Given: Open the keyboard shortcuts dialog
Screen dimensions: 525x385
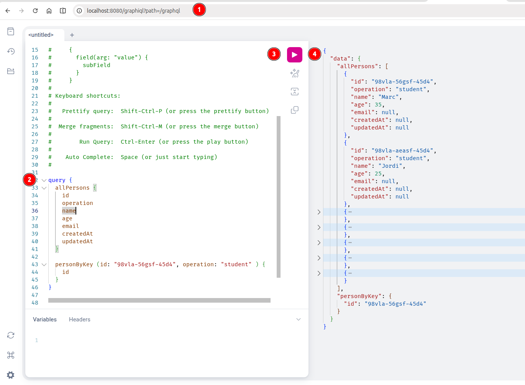Looking at the screenshot, I should click(x=11, y=355).
